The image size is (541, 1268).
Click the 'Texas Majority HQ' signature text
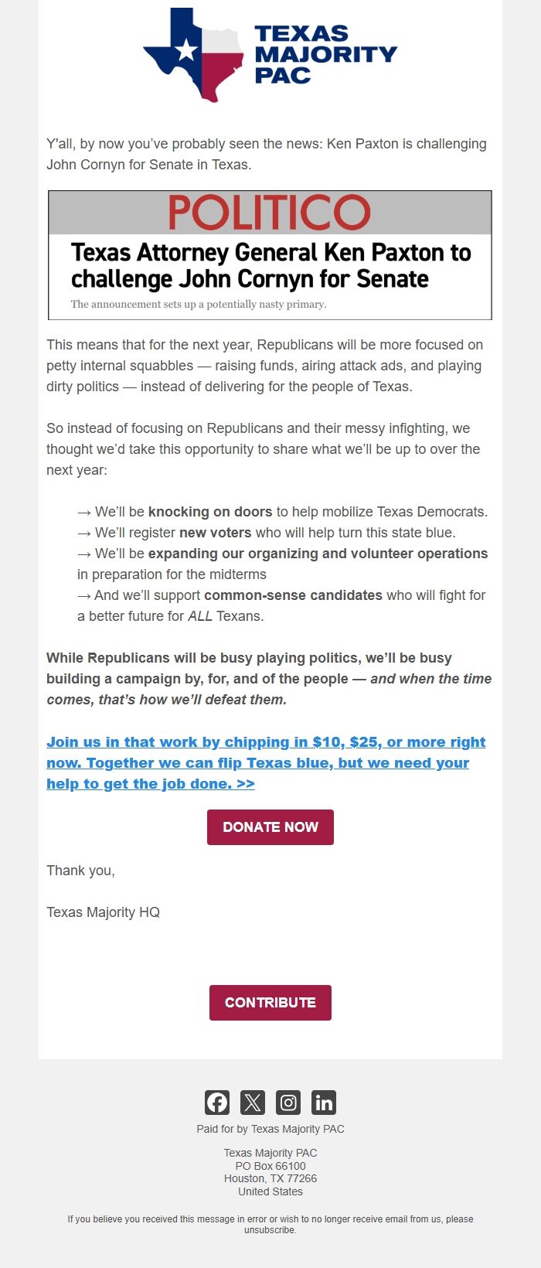click(103, 912)
